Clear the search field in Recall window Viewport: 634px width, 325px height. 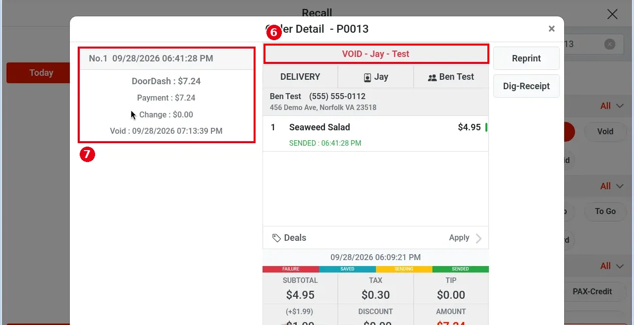(x=610, y=44)
